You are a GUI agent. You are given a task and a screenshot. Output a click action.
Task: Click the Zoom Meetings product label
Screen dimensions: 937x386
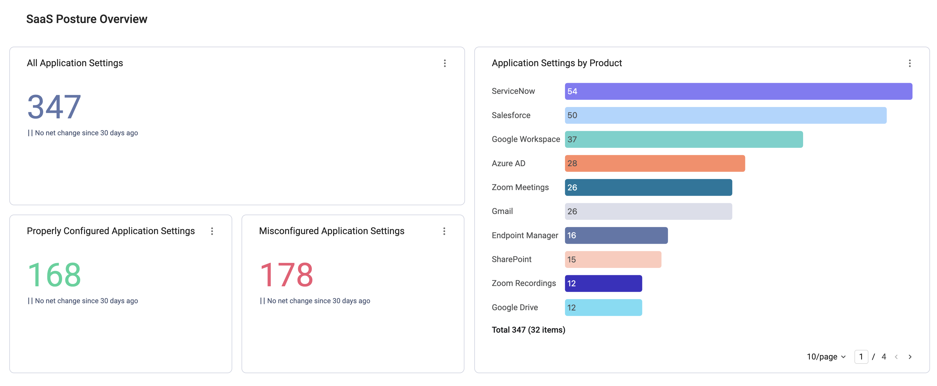pyautogui.click(x=520, y=187)
